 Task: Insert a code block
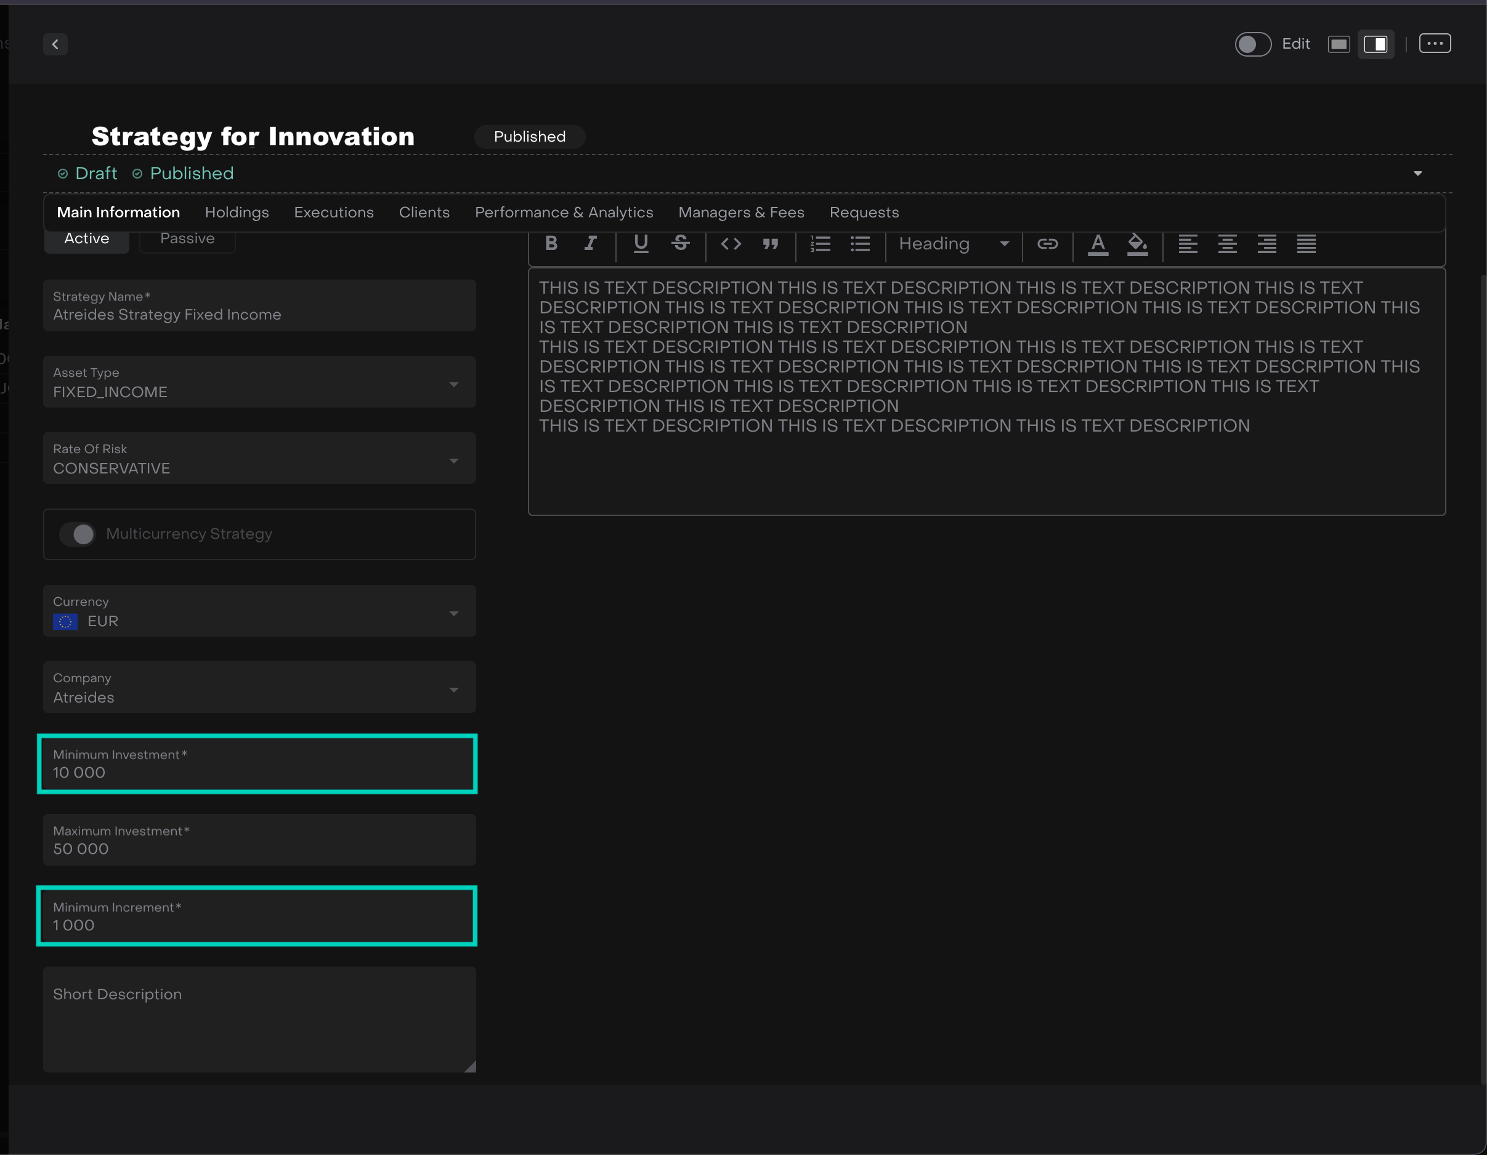731,244
